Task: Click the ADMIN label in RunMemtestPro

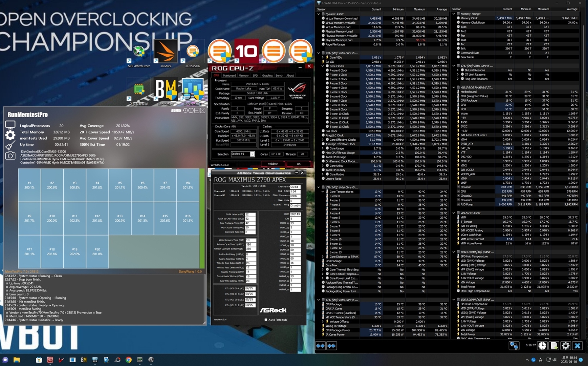Action: coord(176,110)
